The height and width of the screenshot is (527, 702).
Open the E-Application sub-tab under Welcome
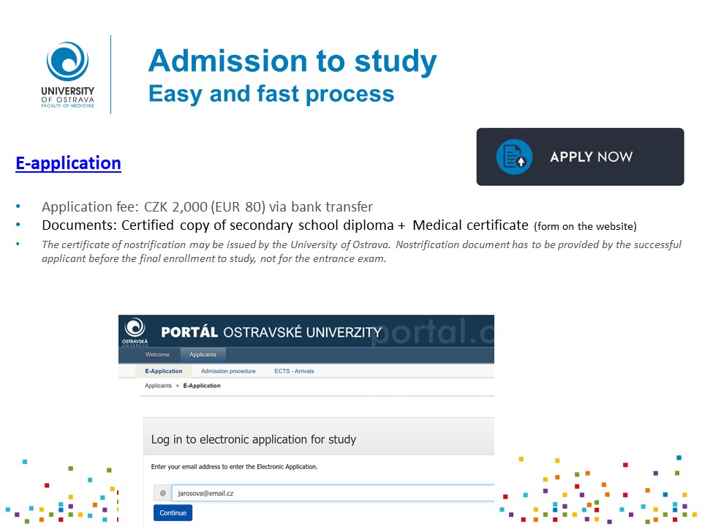(164, 371)
